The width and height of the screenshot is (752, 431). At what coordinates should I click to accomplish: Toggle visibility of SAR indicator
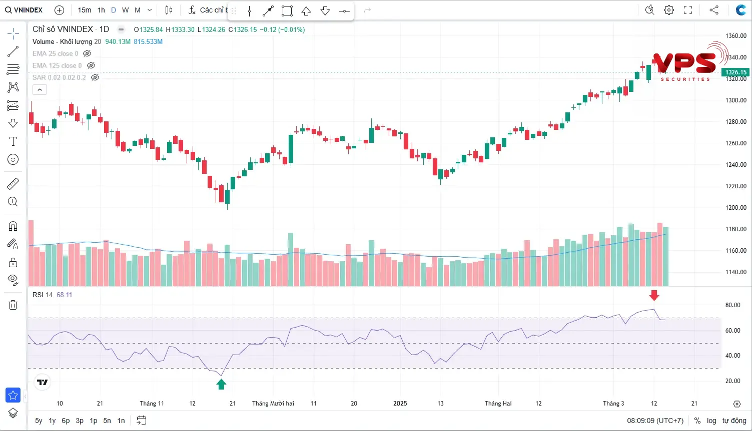pyautogui.click(x=95, y=77)
